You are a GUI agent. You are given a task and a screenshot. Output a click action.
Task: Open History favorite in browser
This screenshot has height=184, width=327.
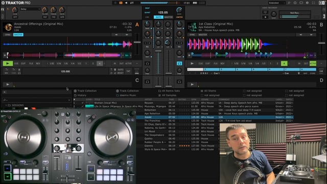pos(80,96)
